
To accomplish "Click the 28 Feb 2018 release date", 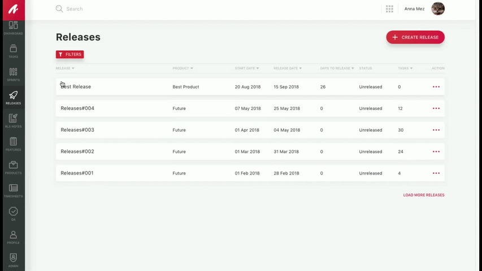I will [x=286, y=173].
